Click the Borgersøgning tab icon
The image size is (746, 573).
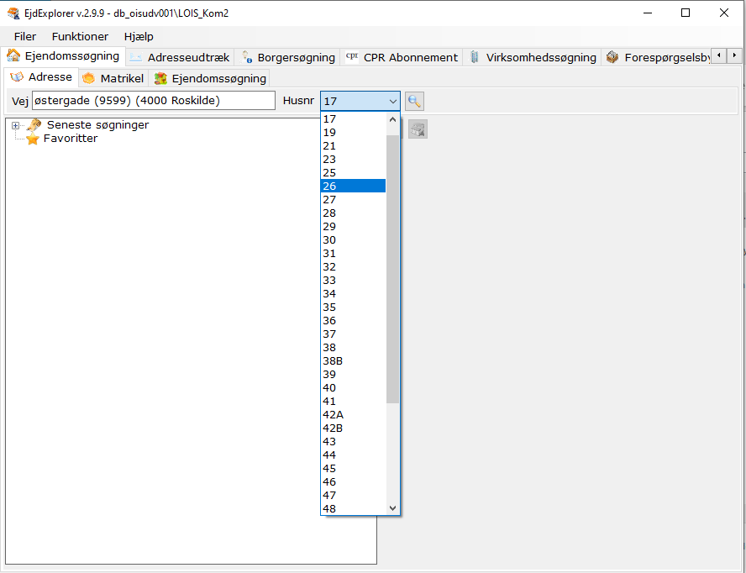tap(247, 57)
